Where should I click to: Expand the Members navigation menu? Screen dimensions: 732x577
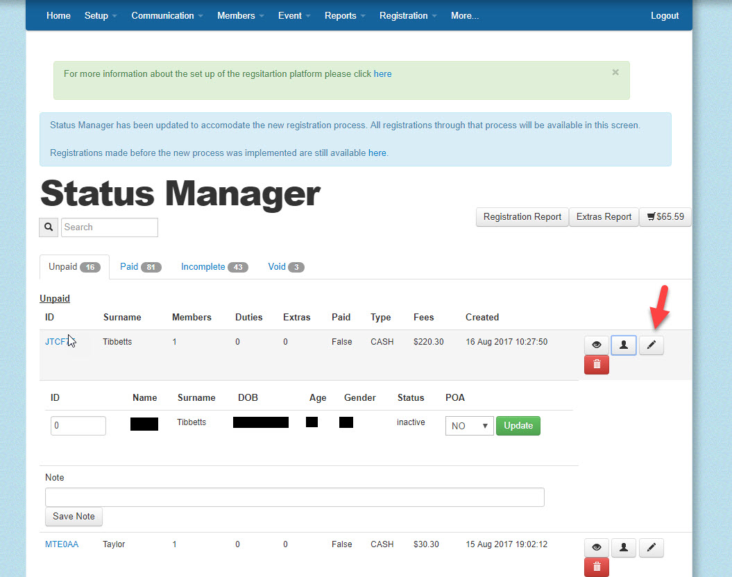coord(241,15)
